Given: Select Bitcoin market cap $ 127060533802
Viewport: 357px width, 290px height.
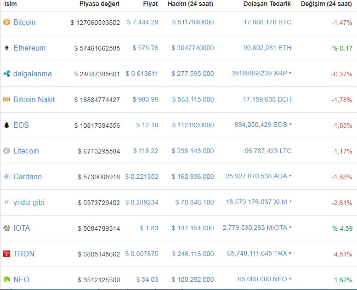Looking at the screenshot, I should pos(95,23).
